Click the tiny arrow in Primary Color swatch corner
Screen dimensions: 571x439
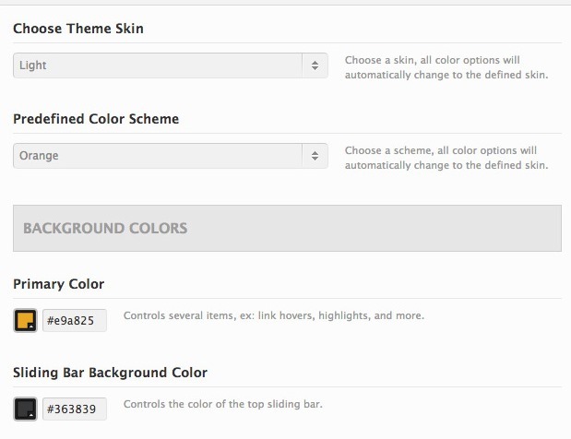[x=31, y=326]
